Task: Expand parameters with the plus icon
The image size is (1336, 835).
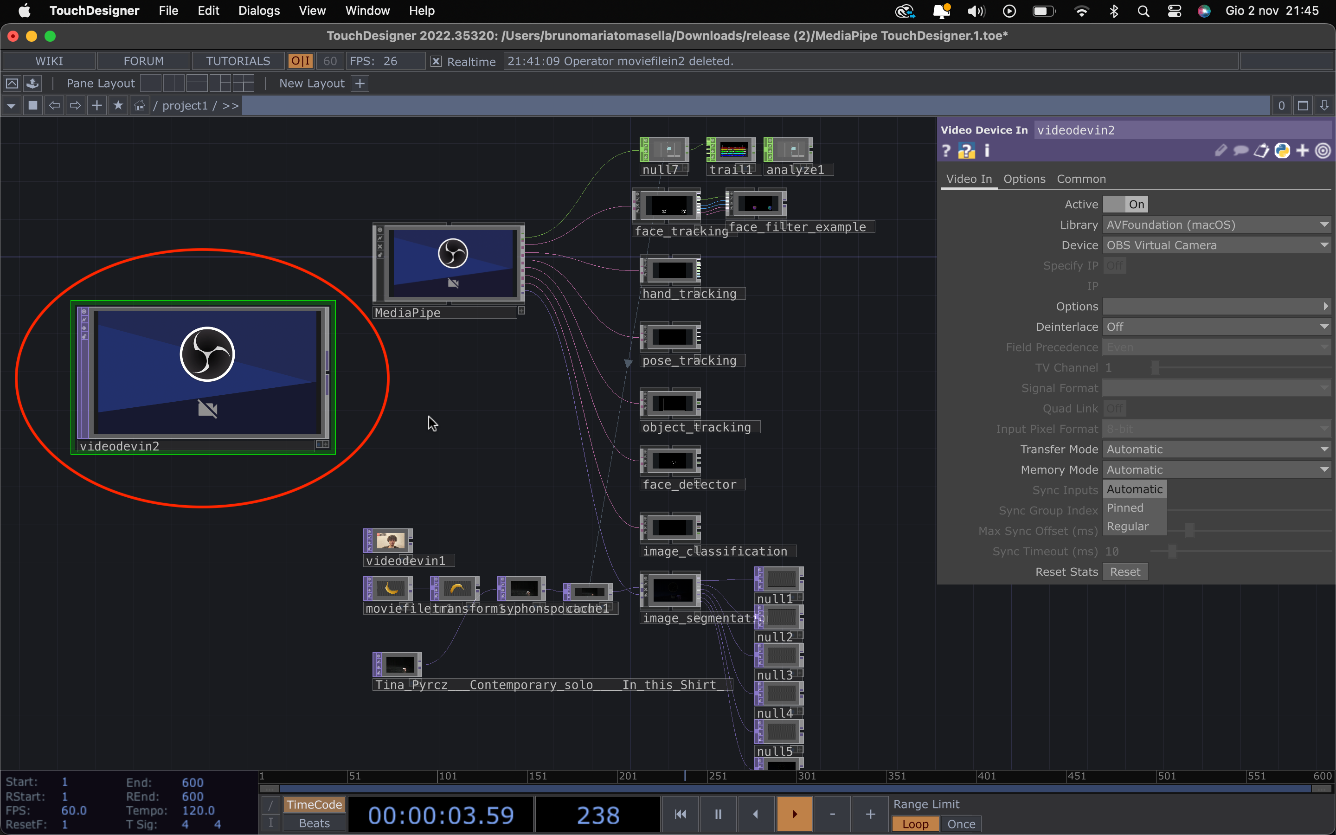Action: 1303,151
